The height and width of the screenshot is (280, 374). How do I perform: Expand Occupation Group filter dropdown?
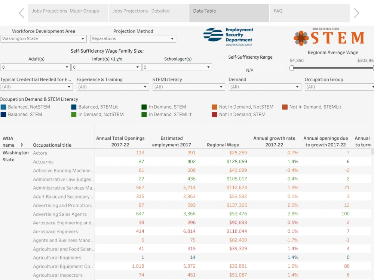click(340, 87)
